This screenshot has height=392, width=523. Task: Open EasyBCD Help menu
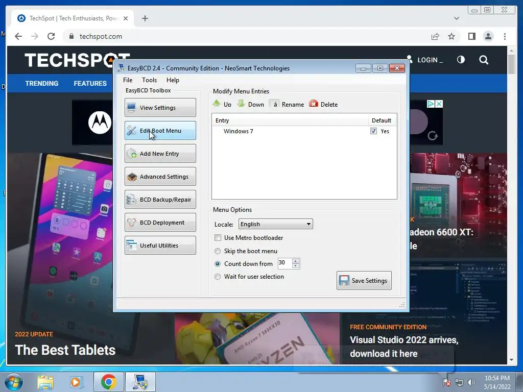tap(173, 80)
